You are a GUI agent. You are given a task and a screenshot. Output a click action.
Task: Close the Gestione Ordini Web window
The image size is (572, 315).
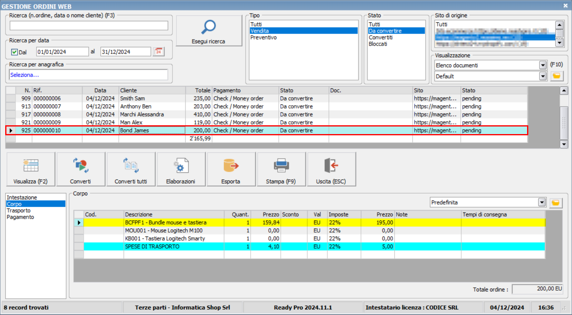click(x=566, y=5)
